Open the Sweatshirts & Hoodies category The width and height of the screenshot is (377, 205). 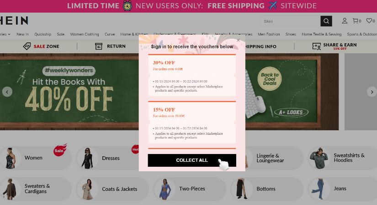(x=342, y=158)
